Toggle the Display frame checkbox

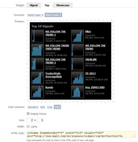[28, 114]
